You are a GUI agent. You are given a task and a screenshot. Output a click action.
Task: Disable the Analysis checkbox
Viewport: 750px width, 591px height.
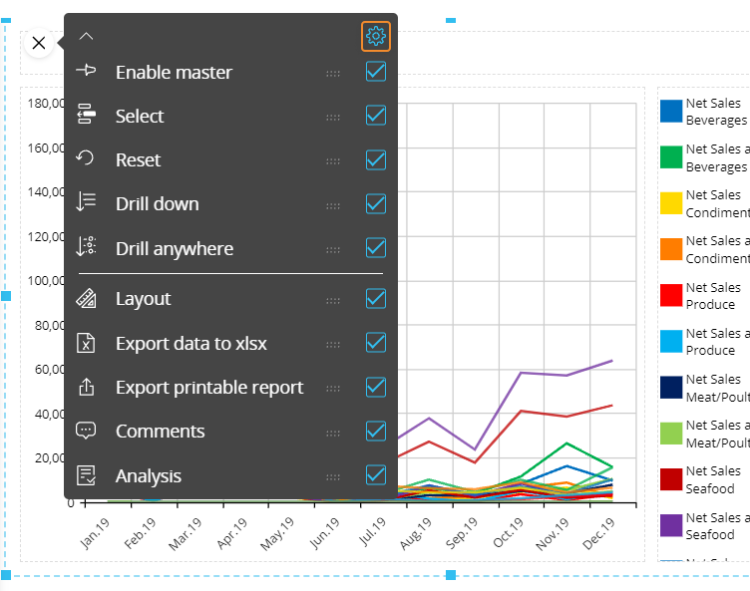pyautogui.click(x=376, y=475)
